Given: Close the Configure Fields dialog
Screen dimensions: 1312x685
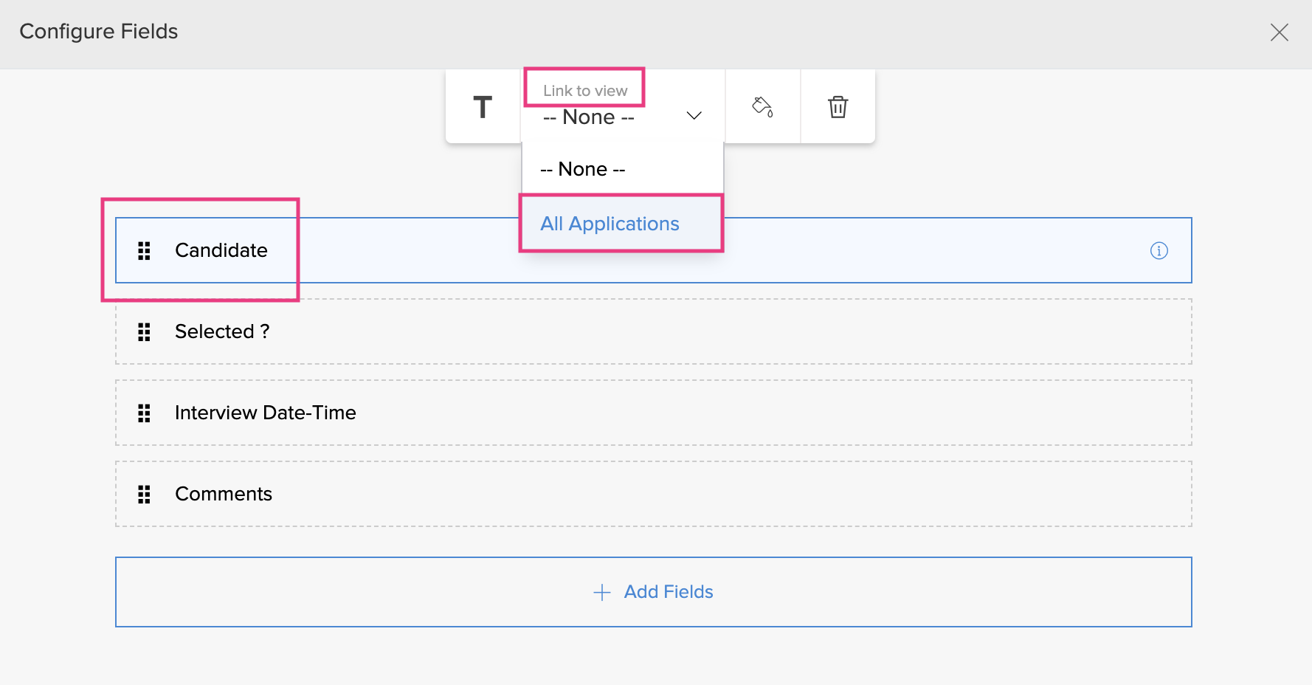Looking at the screenshot, I should [1279, 32].
